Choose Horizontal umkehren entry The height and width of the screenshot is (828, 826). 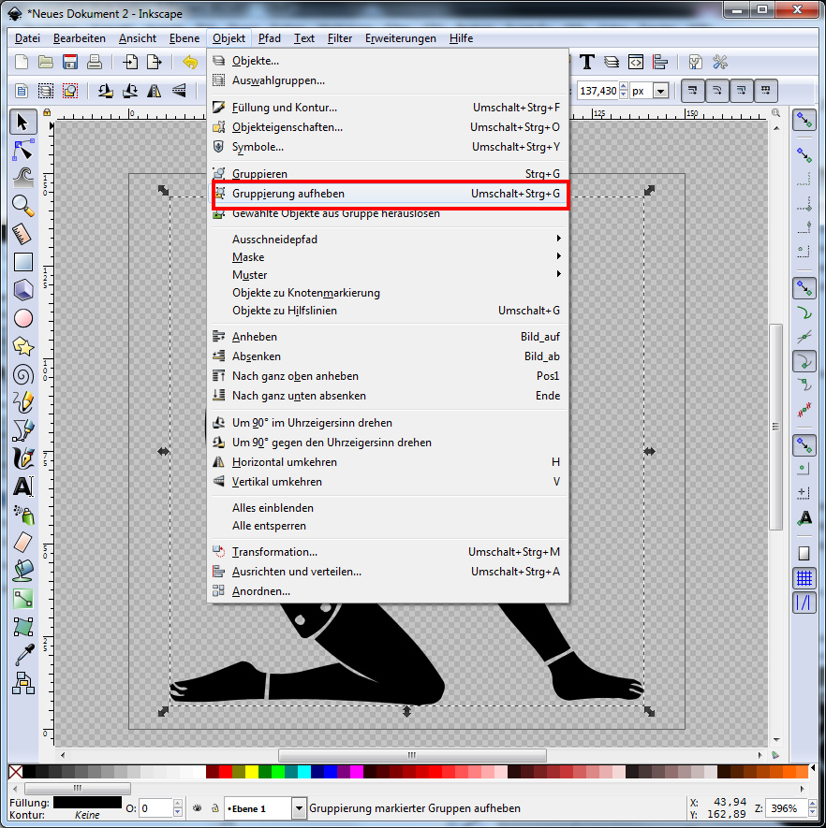[x=389, y=462]
